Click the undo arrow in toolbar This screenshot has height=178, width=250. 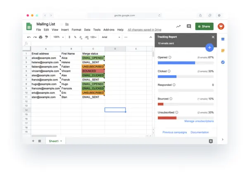click(29, 37)
